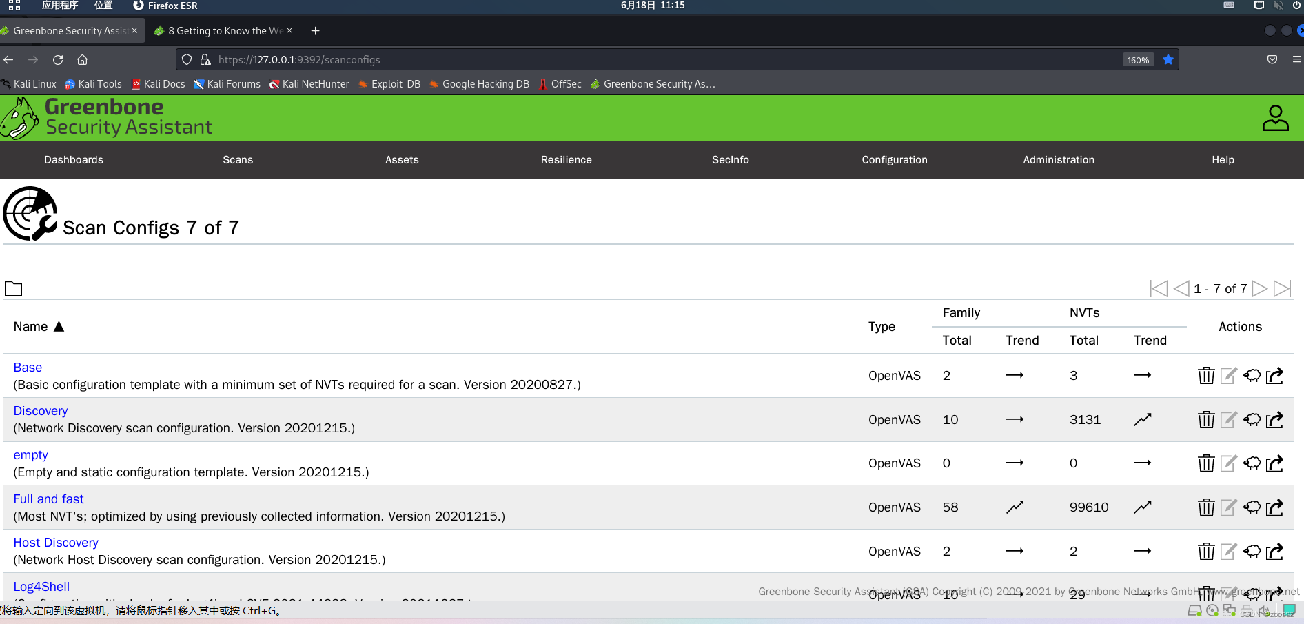The height and width of the screenshot is (624, 1304).
Task: Clone the Discovery scan config
Action: click(x=1252, y=419)
